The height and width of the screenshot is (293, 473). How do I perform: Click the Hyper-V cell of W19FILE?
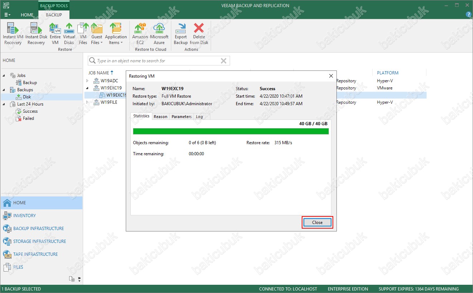[x=385, y=102]
